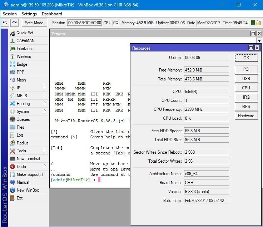Click the terminal command prompt cursor
The height and width of the screenshot is (227, 263).
(99, 180)
